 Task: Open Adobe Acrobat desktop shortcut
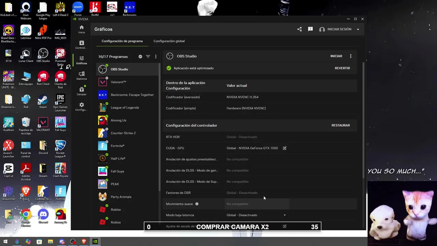[26, 172]
